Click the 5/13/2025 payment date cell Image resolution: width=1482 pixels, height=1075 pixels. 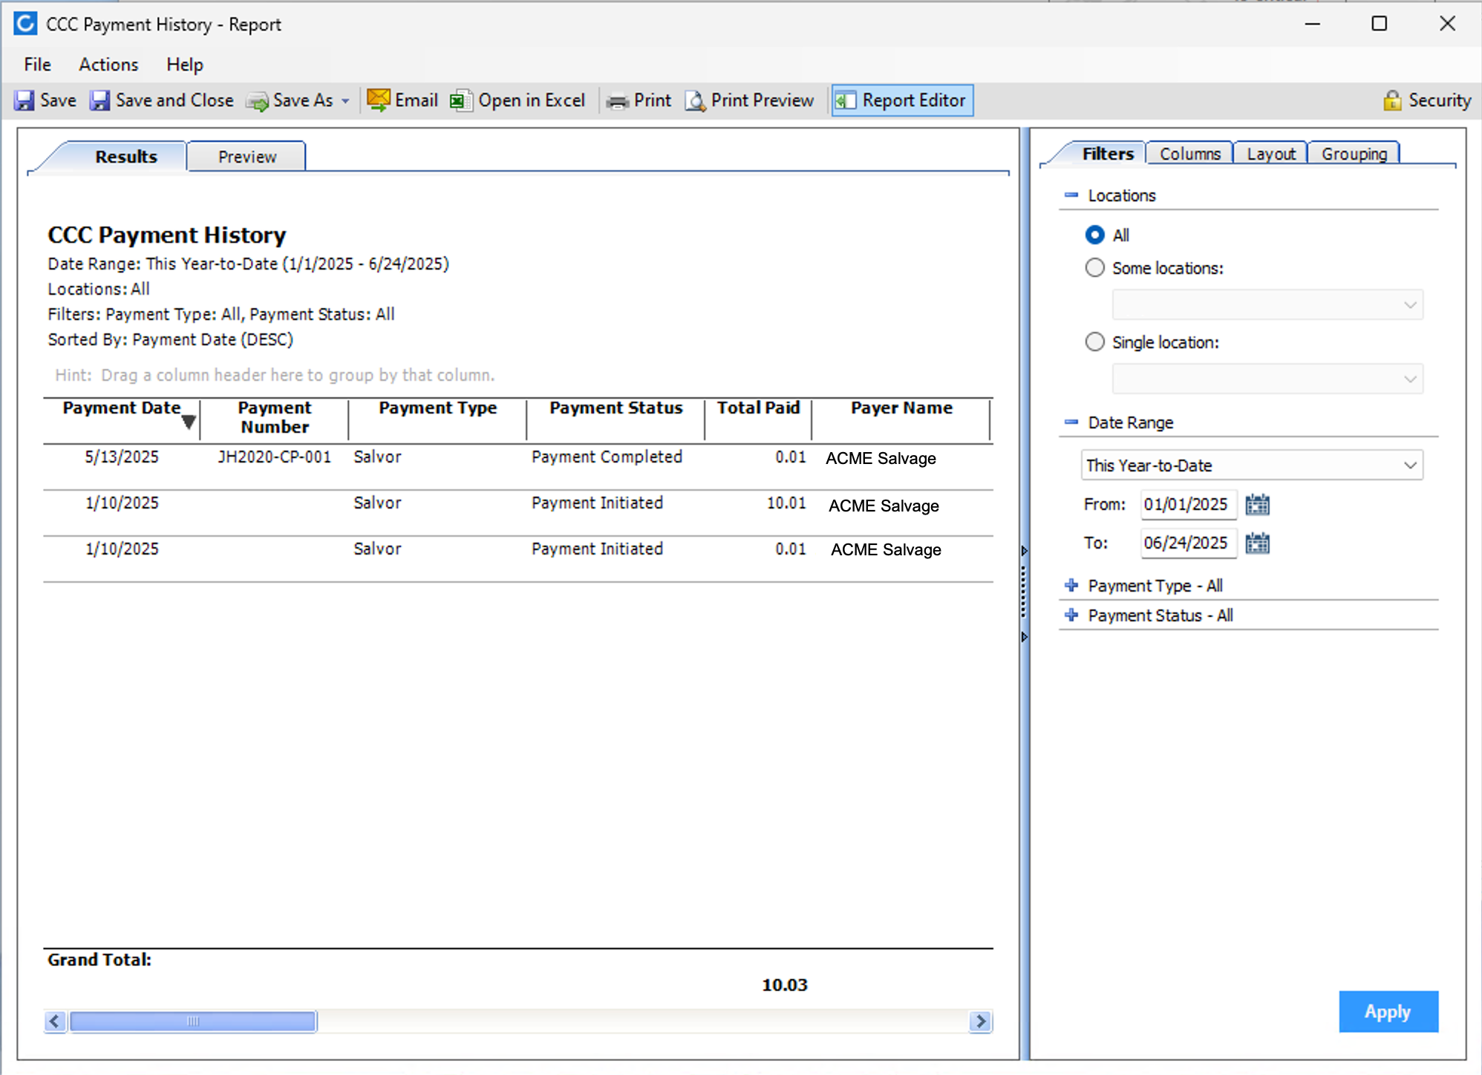[122, 457]
